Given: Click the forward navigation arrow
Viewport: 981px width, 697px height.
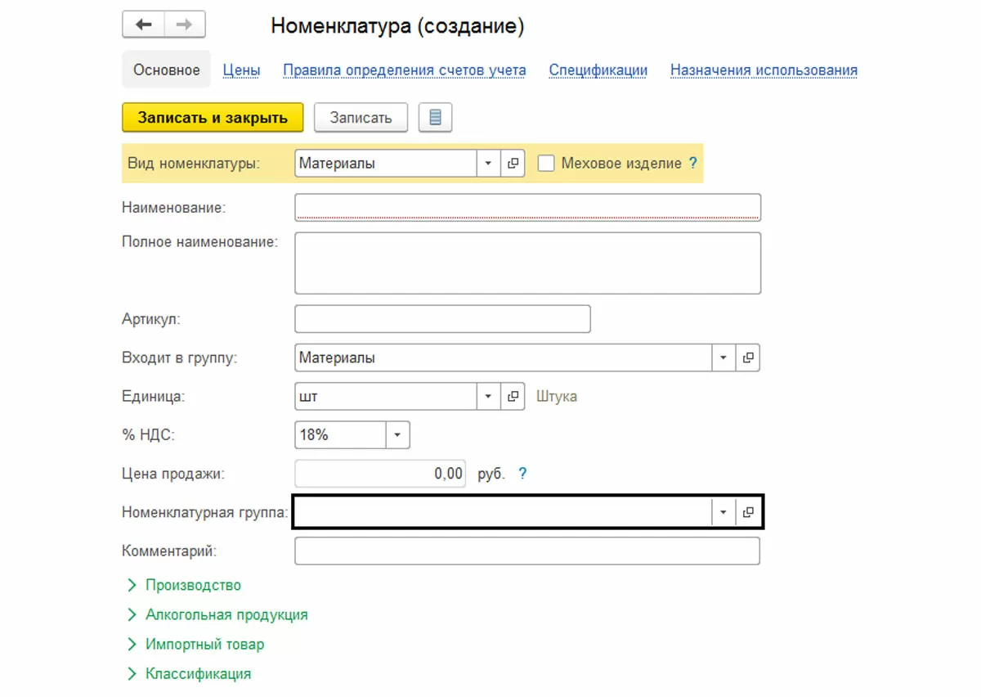Looking at the screenshot, I should tap(185, 25).
